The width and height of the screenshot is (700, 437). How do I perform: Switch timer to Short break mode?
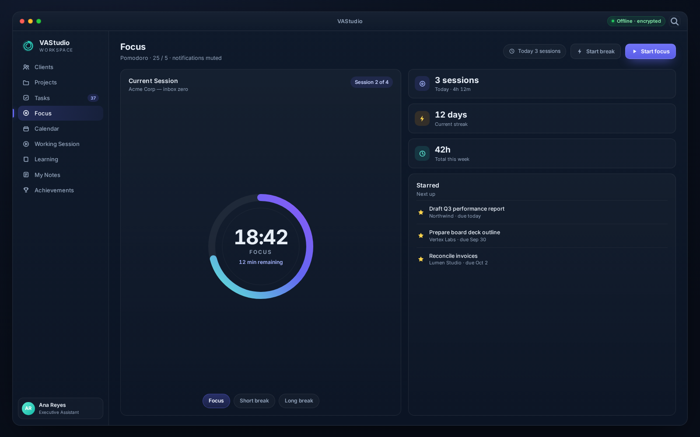pyautogui.click(x=254, y=401)
